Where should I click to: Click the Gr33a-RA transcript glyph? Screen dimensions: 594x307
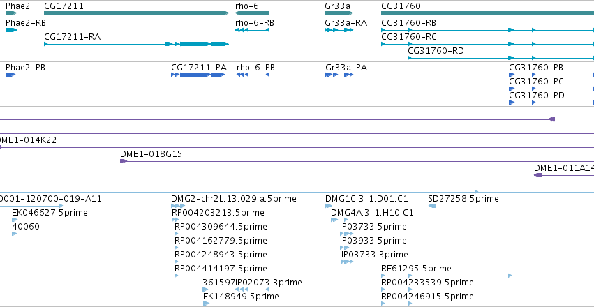click(339, 30)
